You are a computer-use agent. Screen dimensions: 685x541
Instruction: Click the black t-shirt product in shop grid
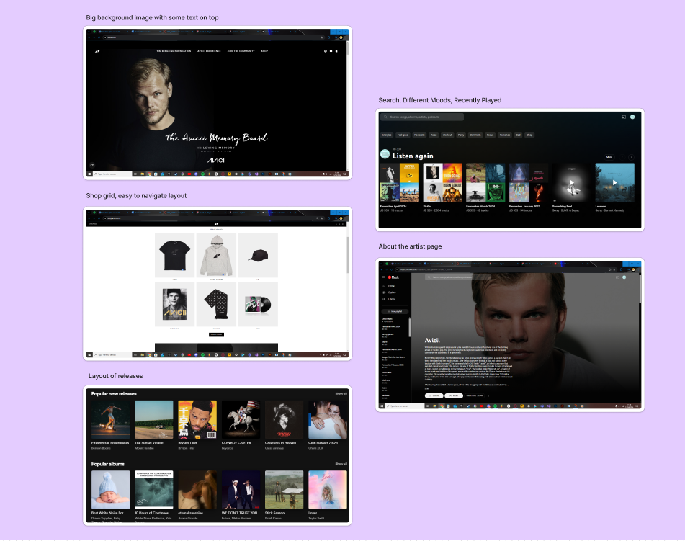coord(174,254)
